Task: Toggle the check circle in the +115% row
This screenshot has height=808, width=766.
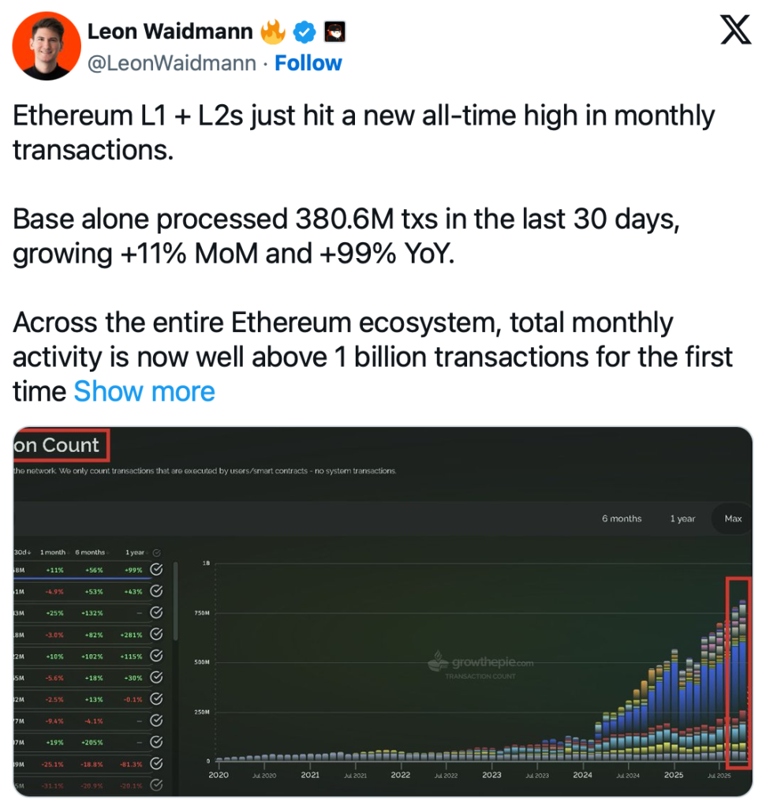Action: coord(156,656)
